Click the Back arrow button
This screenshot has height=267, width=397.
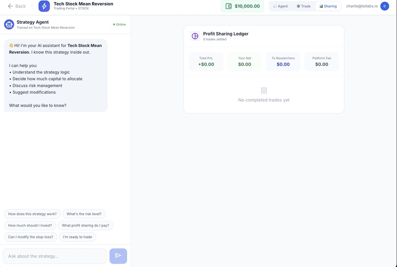17,6
